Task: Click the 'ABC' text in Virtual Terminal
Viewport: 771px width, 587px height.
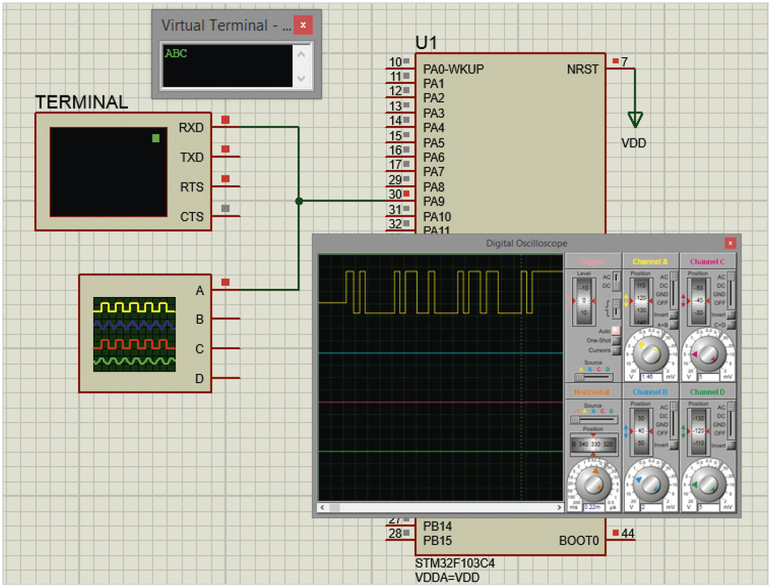Action: point(176,53)
